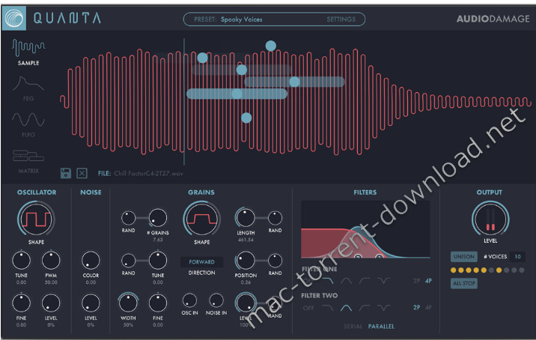Click the Oscillator Shape square-wave knob

[x=36, y=219]
